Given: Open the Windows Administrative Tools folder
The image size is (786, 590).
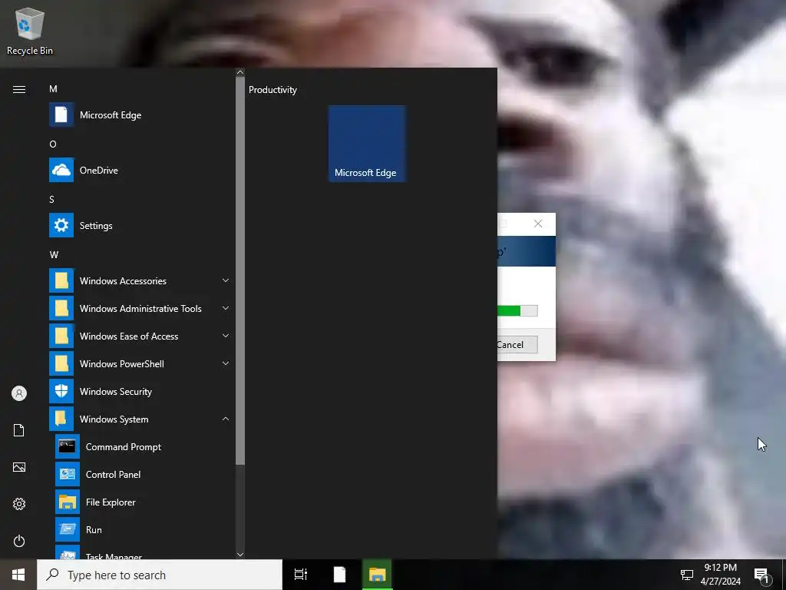Looking at the screenshot, I should point(140,309).
